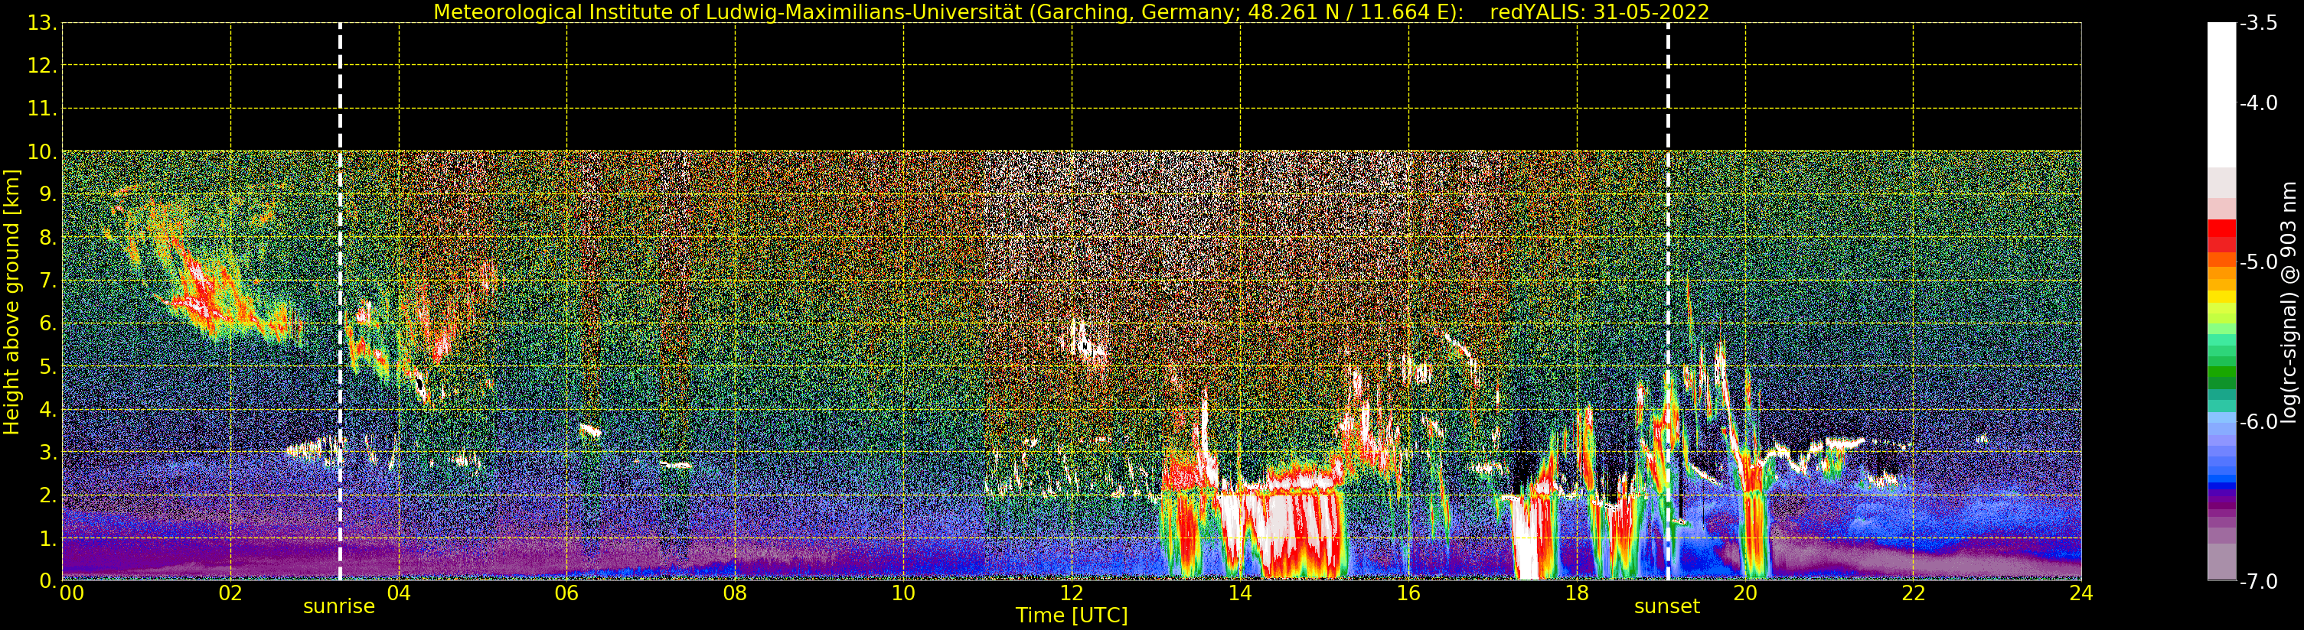Click the '-7.0' colorbar tick label
The width and height of the screenshot is (2304, 630).
click(2258, 582)
